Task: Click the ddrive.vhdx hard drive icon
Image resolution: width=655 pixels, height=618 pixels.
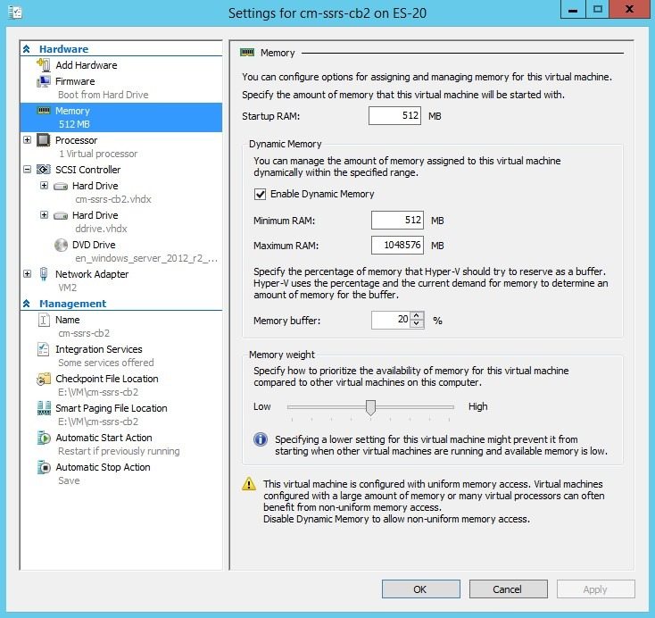Action: 61,216
